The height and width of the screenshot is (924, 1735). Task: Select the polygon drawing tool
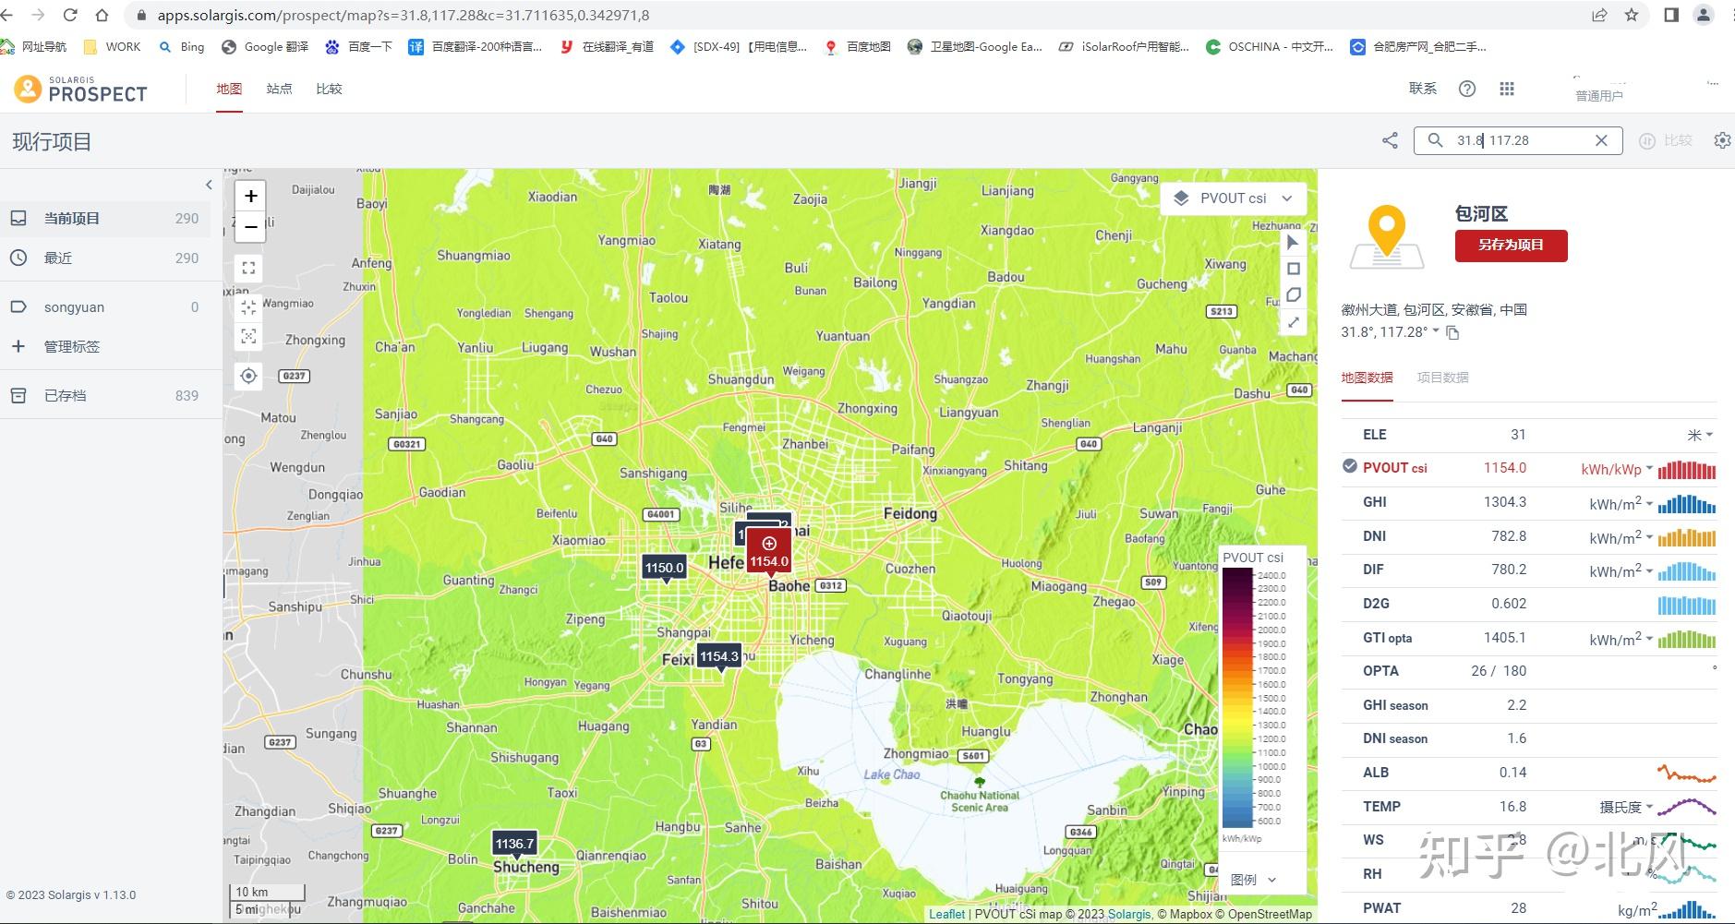tap(1294, 294)
